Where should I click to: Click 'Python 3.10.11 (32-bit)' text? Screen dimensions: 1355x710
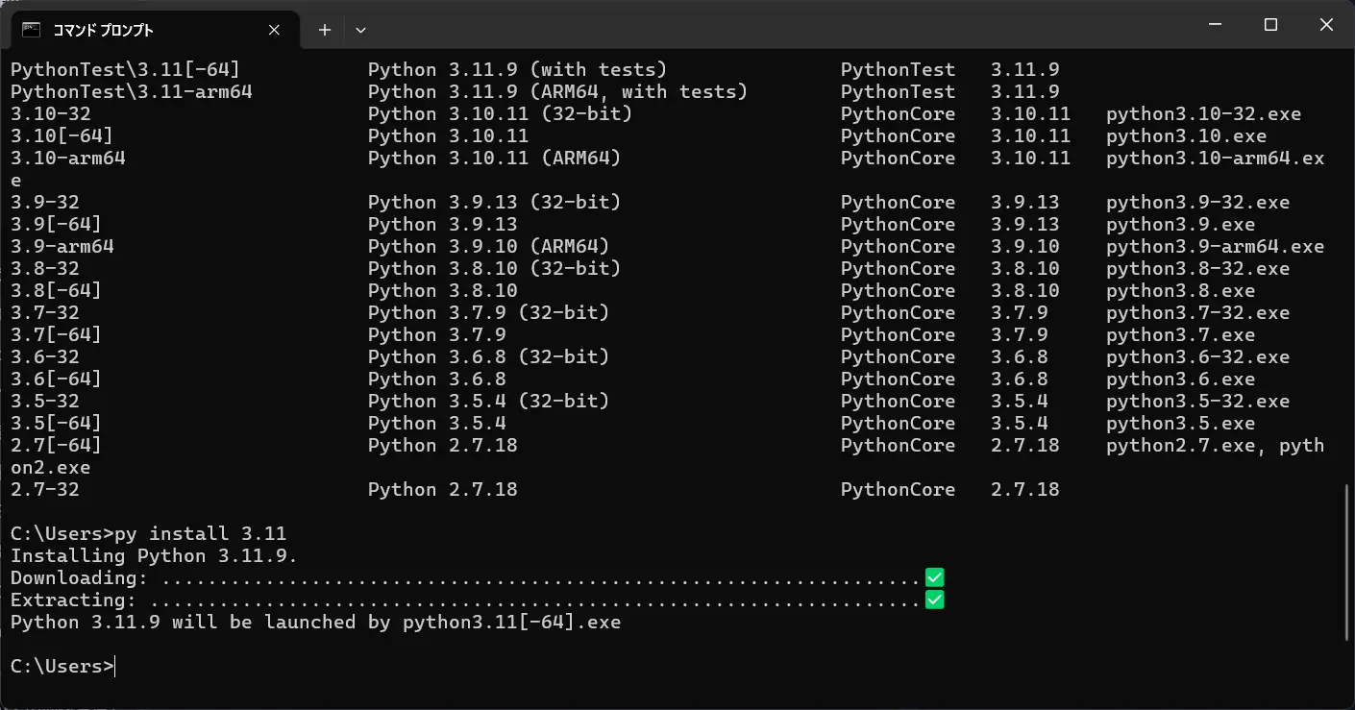(500, 113)
